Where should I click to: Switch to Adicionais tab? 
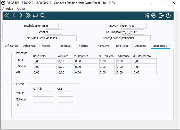[x=29, y=46]
